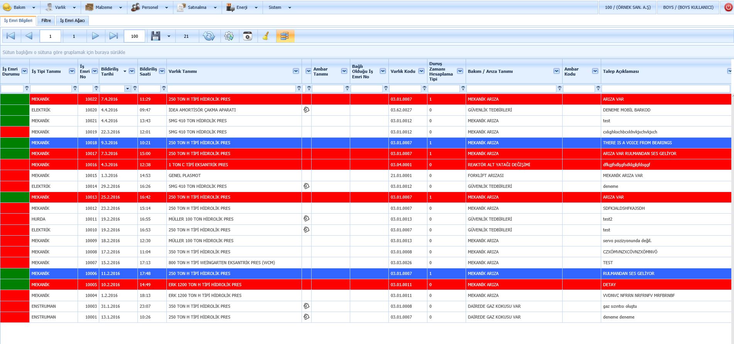The height and width of the screenshot is (344, 734).
Task: Select row with THERE IS A VOICE FROM BEARINGS
Action: tap(366, 143)
